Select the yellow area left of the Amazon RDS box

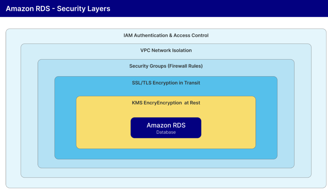(x=103, y=128)
